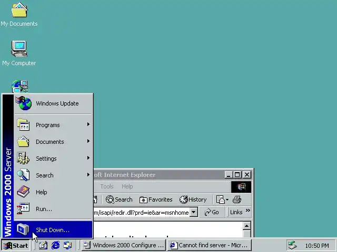Choose Programs in the Start menu

click(54, 125)
